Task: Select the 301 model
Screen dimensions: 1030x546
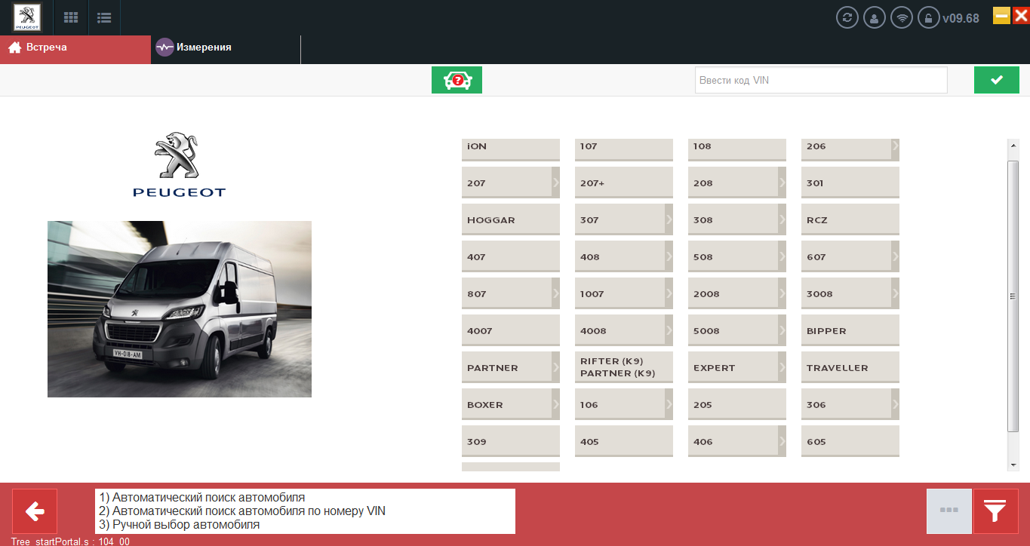Action: [850, 183]
